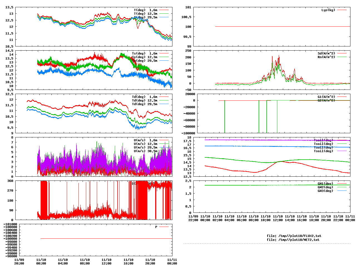Click the U(m/s) 1.6m legend label
The width and height of the screenshot is (356, 267).
tap(145, 140)
